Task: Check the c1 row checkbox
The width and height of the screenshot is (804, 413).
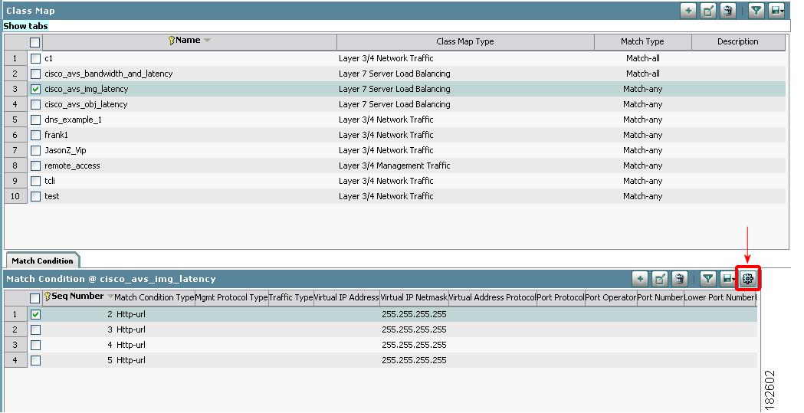Action: pos(35,58)
